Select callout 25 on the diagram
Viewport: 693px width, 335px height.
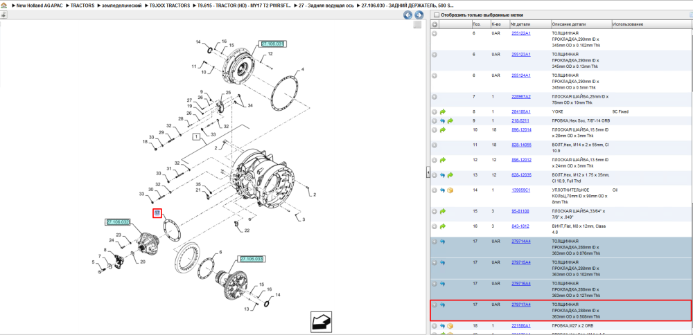click(x=229, y=92)
